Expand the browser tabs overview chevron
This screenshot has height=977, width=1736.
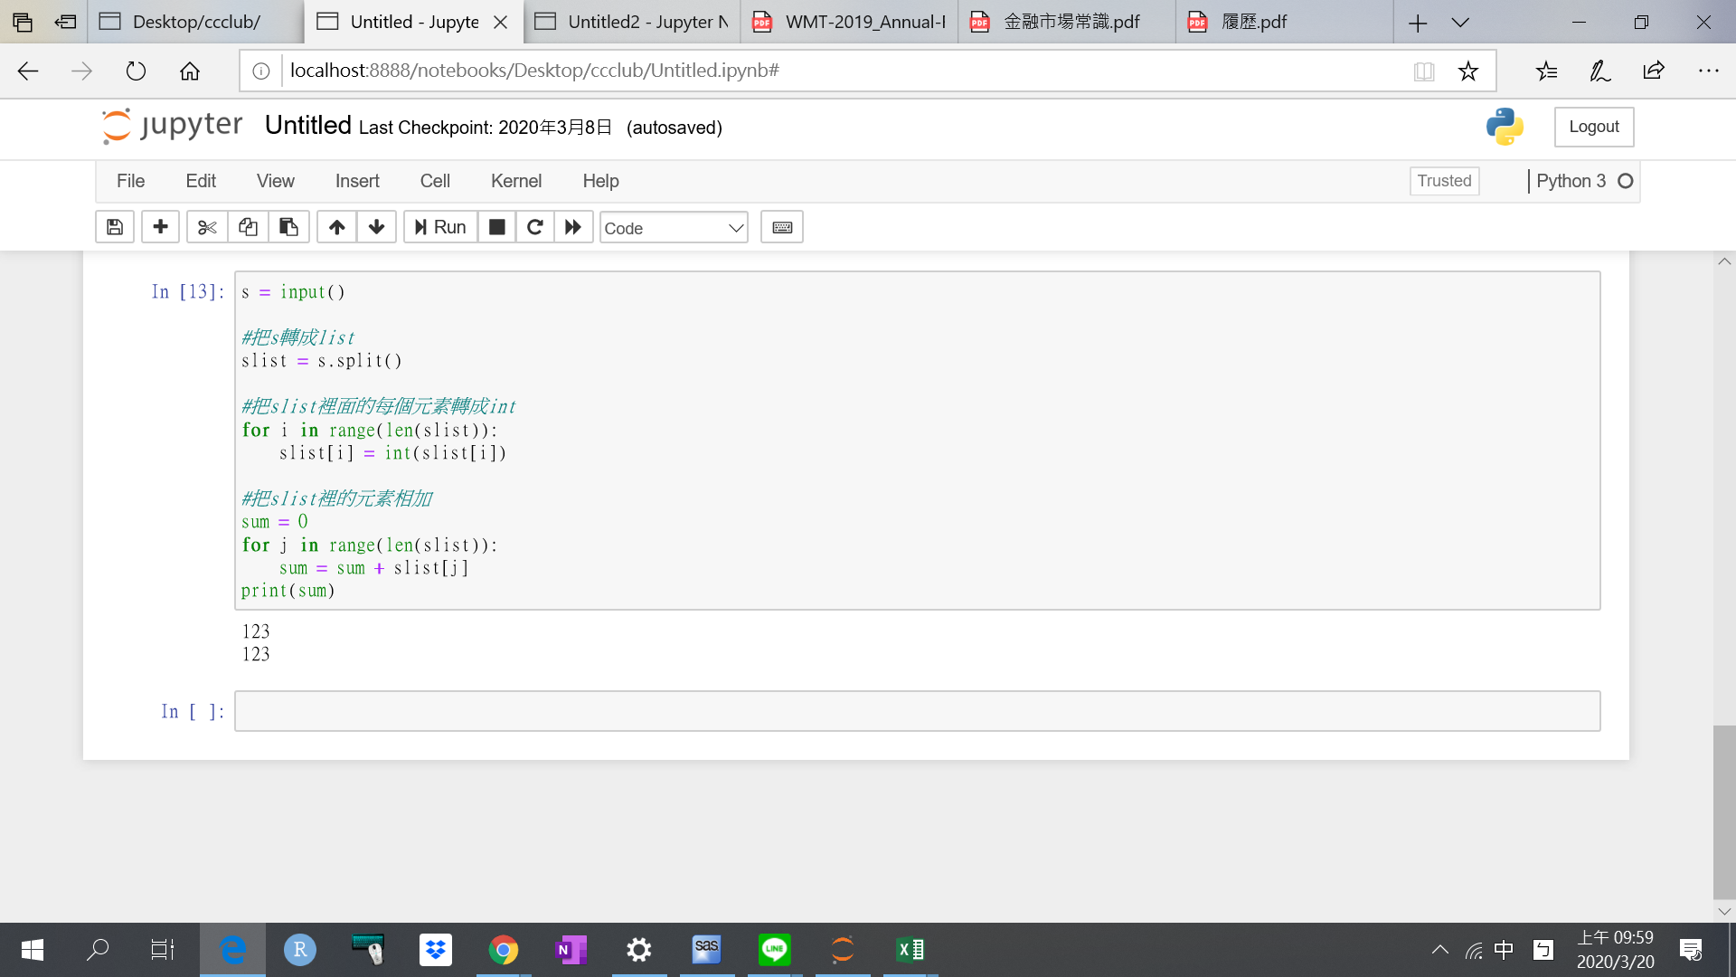click(x=1461, y=22)
